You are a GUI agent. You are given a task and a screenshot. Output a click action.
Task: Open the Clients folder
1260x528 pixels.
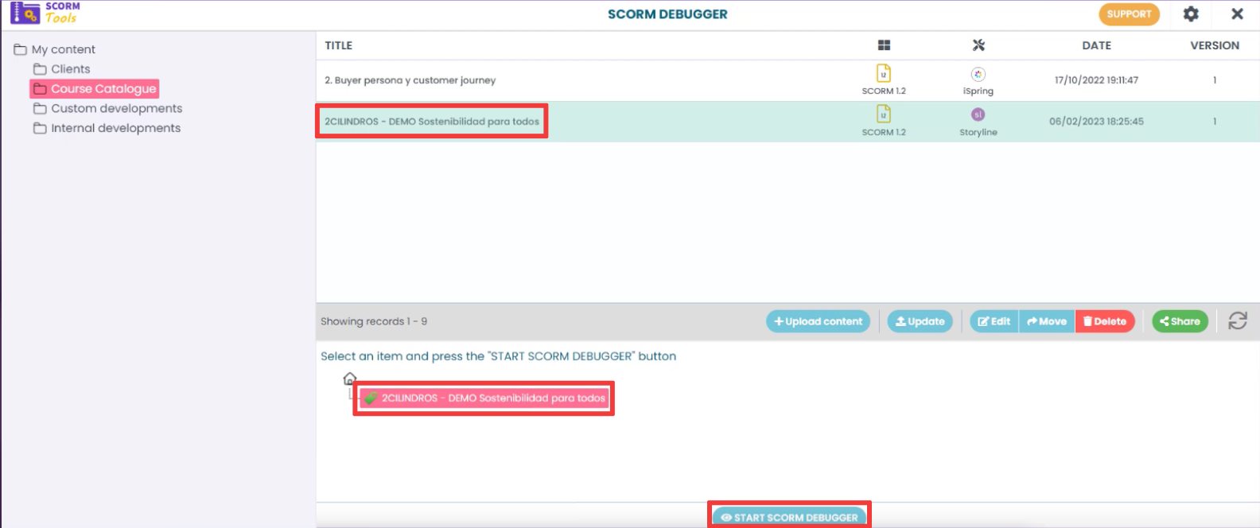[x=70, y=69]
